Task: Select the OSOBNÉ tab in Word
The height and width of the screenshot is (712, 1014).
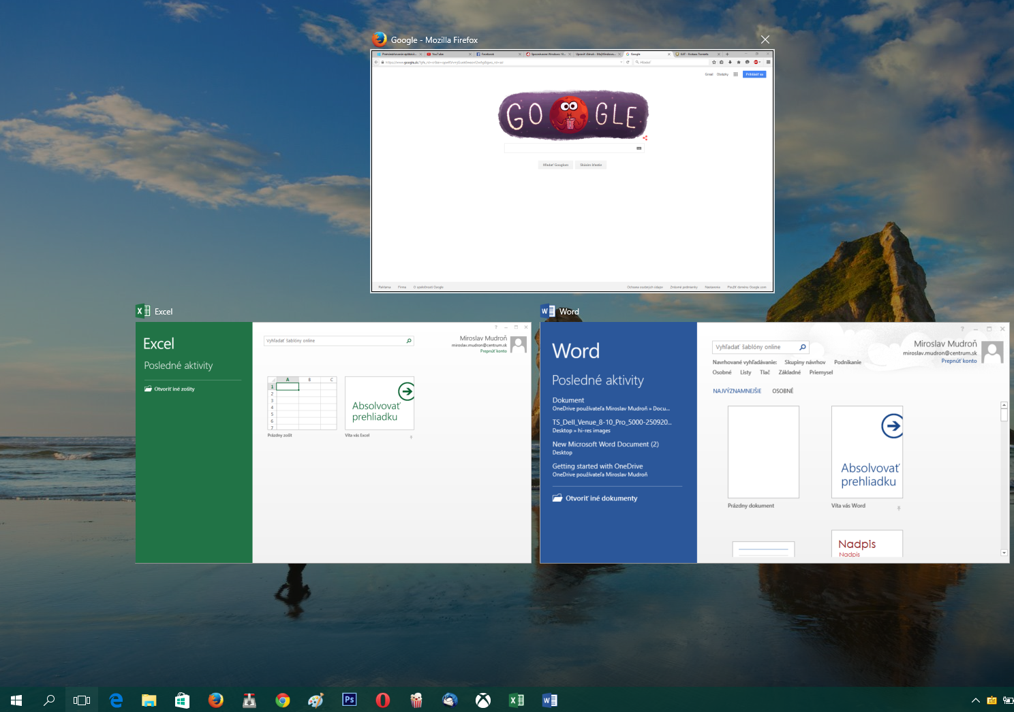Action: (782, 391)
